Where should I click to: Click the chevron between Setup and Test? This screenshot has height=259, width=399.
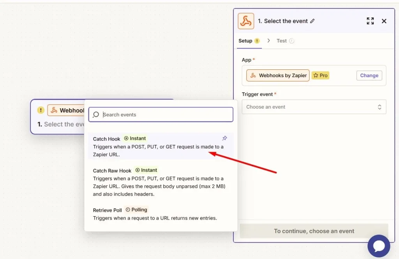coord(268,41)
